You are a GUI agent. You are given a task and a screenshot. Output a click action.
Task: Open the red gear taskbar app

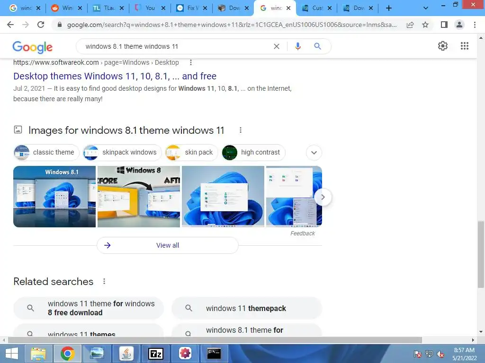pyautogui.click(x=185, y=354)
